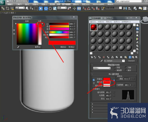Click the Color Selector eyedropper sample icon

[x=18, y=47]
